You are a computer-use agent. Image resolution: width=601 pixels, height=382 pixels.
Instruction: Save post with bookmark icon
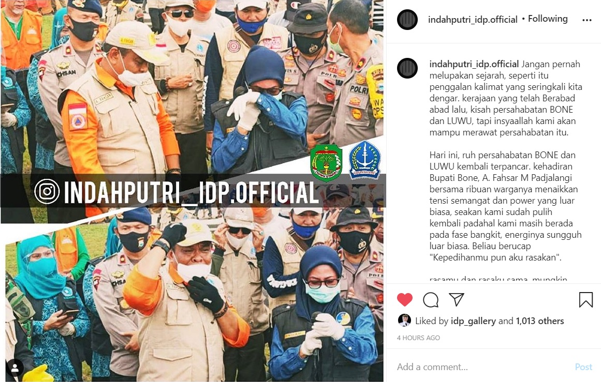585,300
